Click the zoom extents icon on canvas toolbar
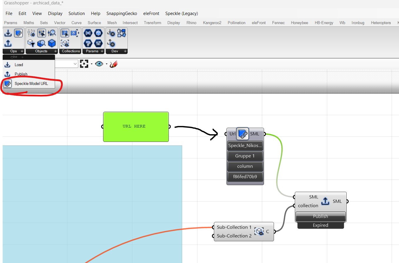Image resolution: width=399 pixels, height=263 pixels. click(84, 64)
